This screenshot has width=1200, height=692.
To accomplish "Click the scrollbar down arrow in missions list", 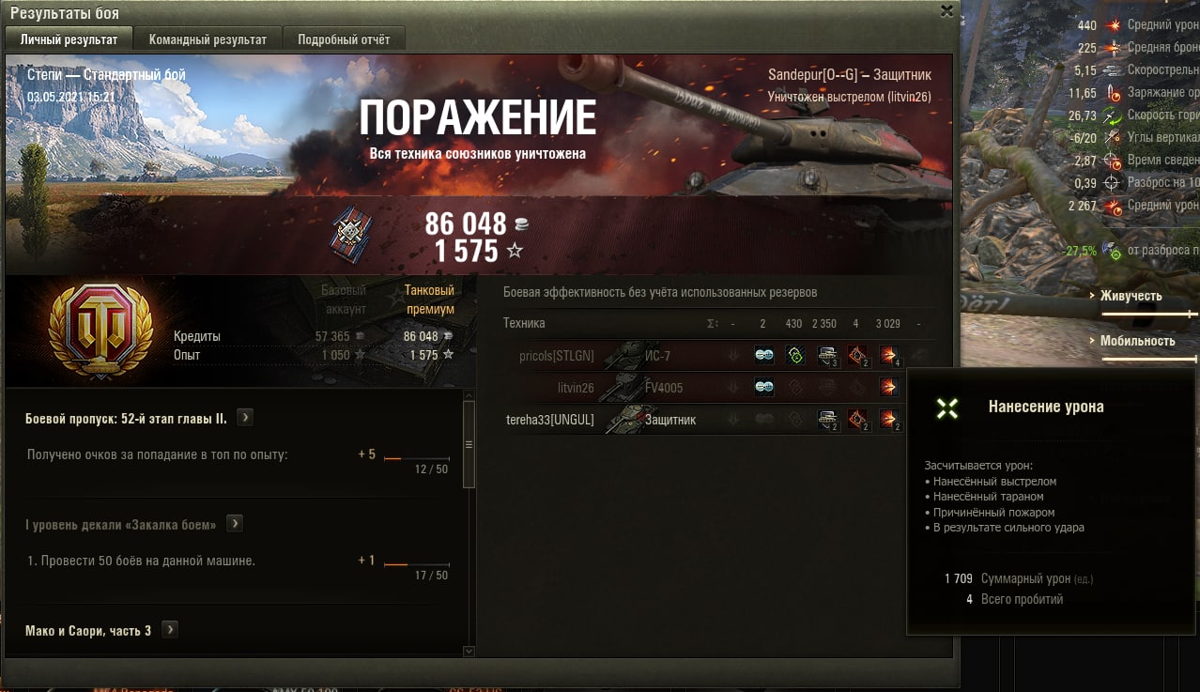I will click(x=469, y=650).
